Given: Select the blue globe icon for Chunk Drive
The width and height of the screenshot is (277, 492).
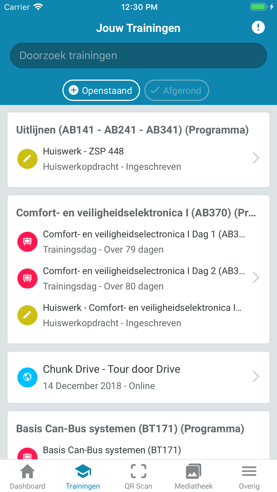Looking at the screenshot, I should (x=27, y=377).
